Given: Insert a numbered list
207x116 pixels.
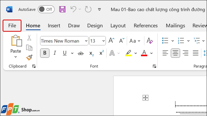Looking at the screenshot, I should [181, 41].
